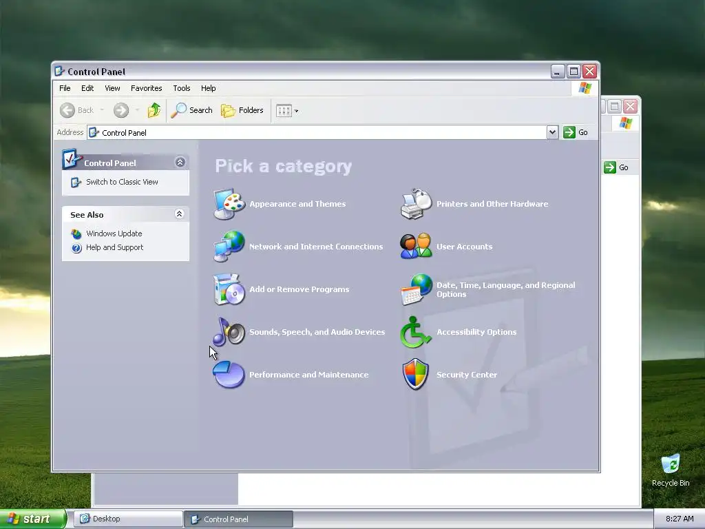Maximize the Control Panel window
705x529 pixels.
tap(574, 71)
